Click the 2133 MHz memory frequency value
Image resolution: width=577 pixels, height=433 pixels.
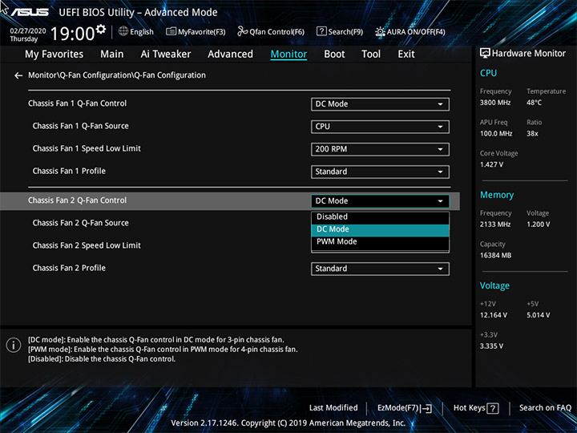(495, 225)
